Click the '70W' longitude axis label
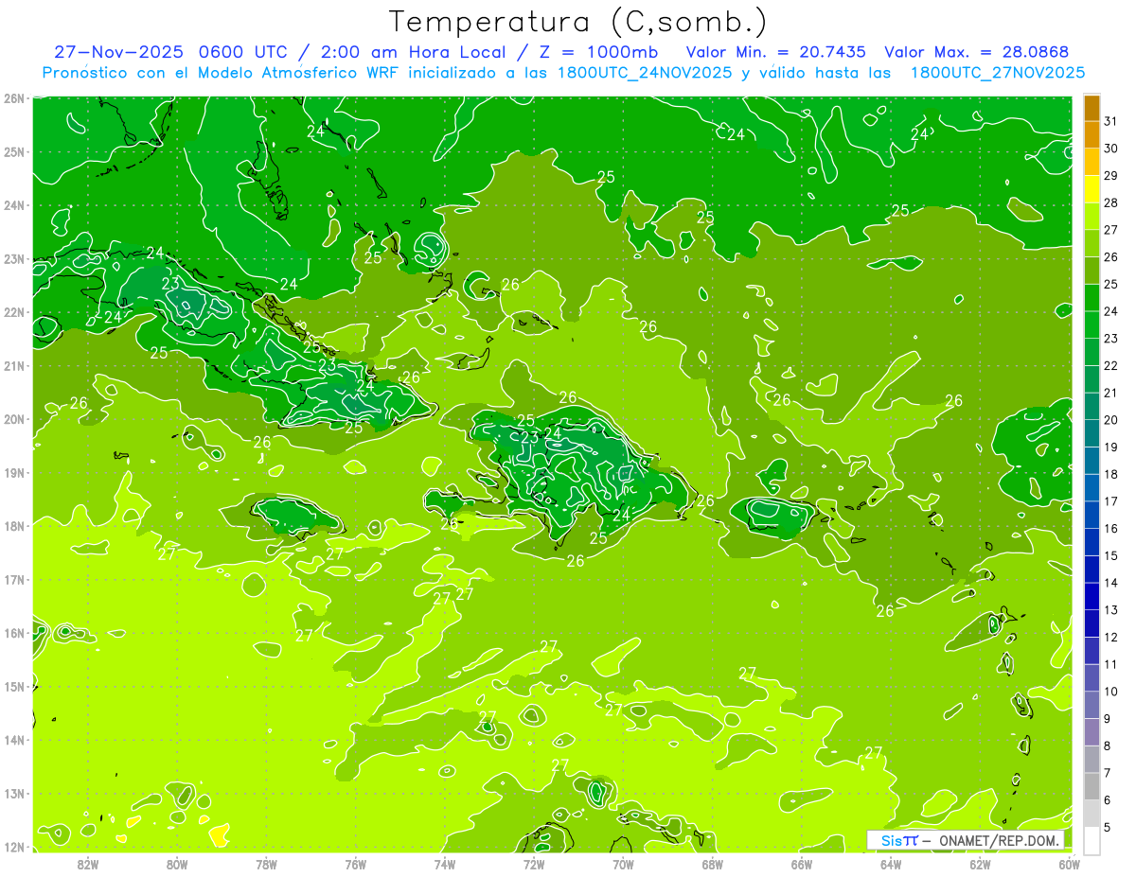This screenshot has height=877, width=1136. (x=623, y=864)
